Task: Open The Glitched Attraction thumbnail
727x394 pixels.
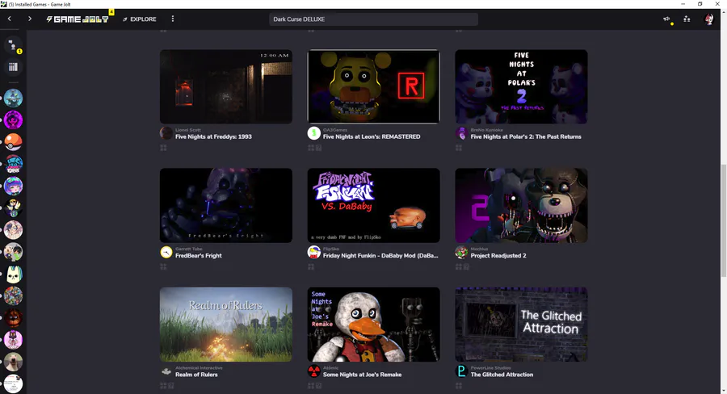Action: (521, 325)
